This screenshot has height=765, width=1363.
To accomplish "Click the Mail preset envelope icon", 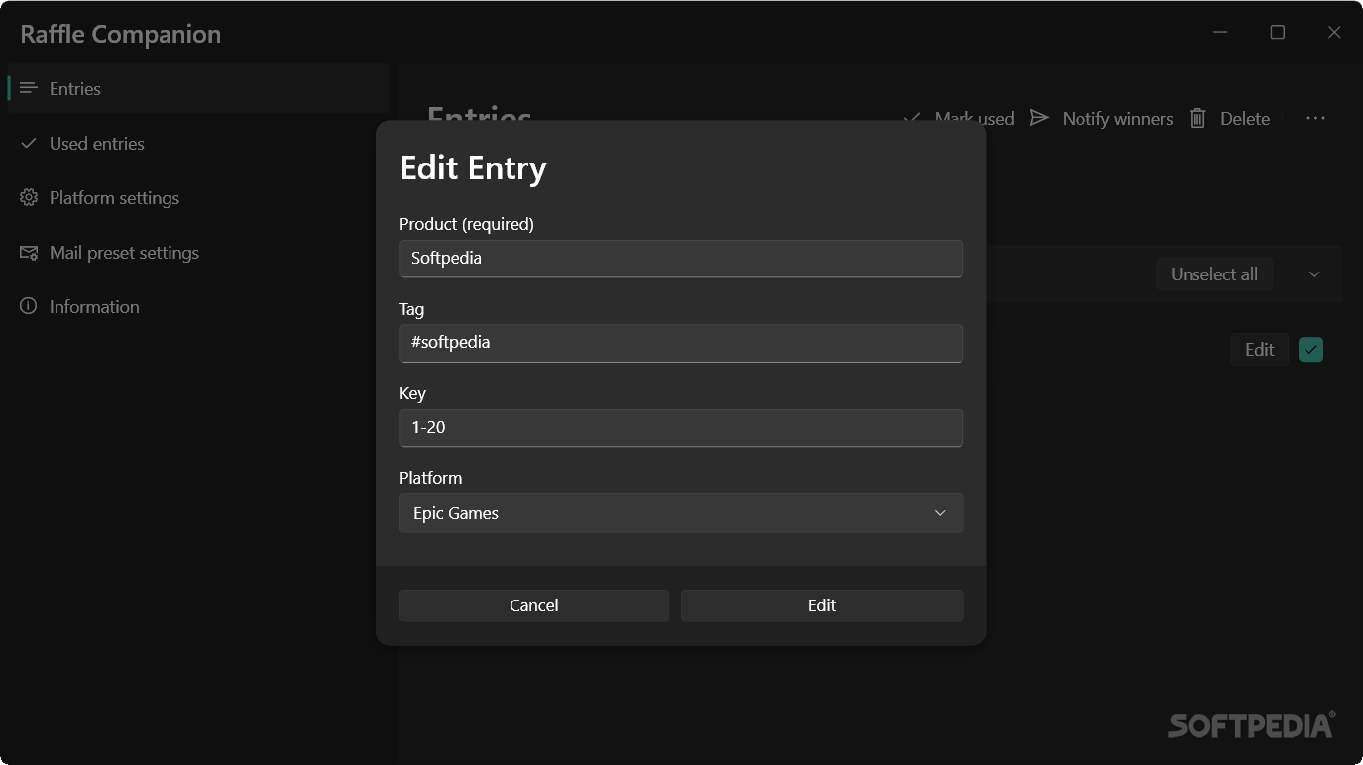I will click(29, 252).
